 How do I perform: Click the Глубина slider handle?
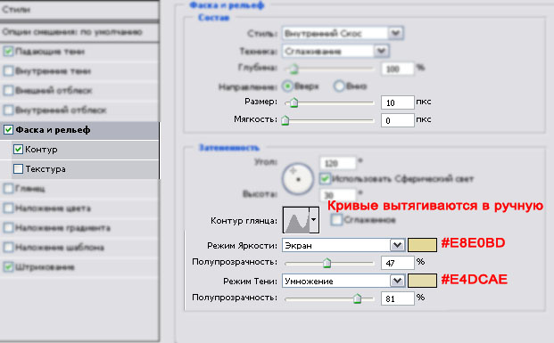[294, 69]
